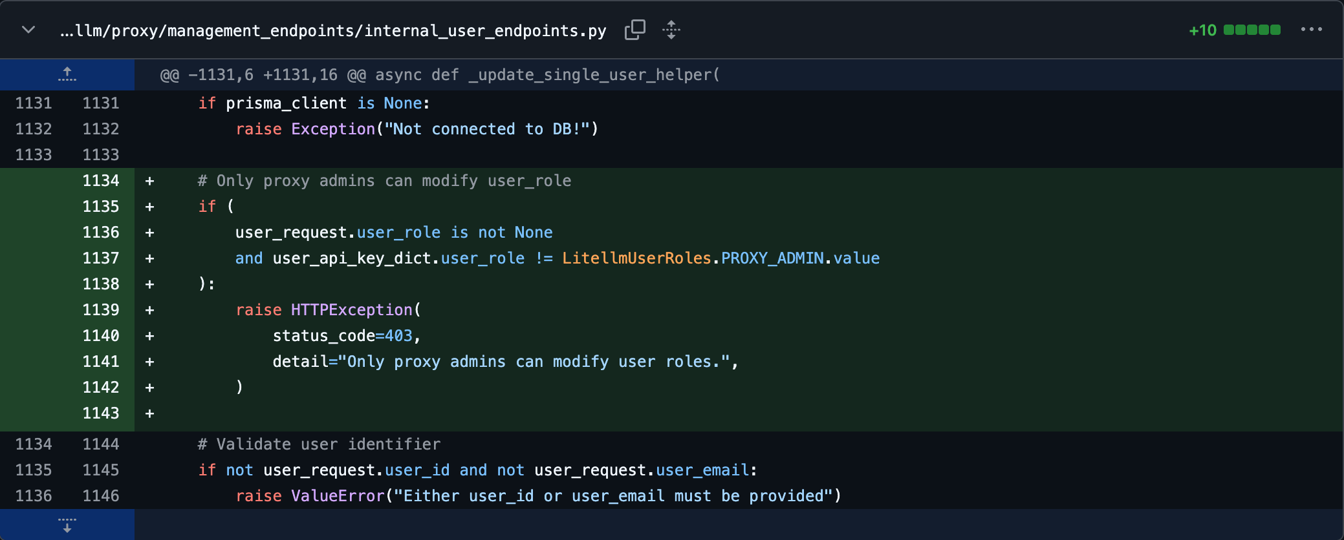This screenshot has height=540, width=1344.
Task: Copy the file path to clipboard
Action: point(635,30)
